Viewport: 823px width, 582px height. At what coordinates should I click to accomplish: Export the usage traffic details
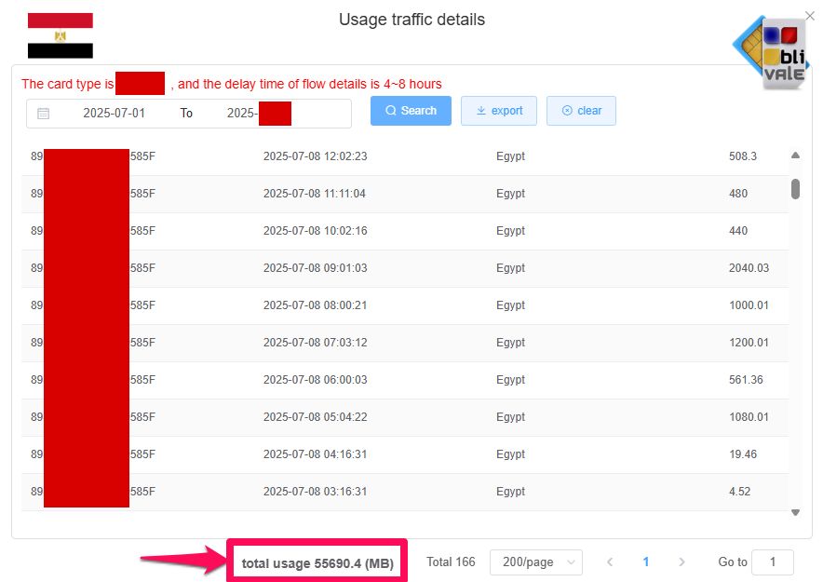pyautogui.click(x=499, y=110)
